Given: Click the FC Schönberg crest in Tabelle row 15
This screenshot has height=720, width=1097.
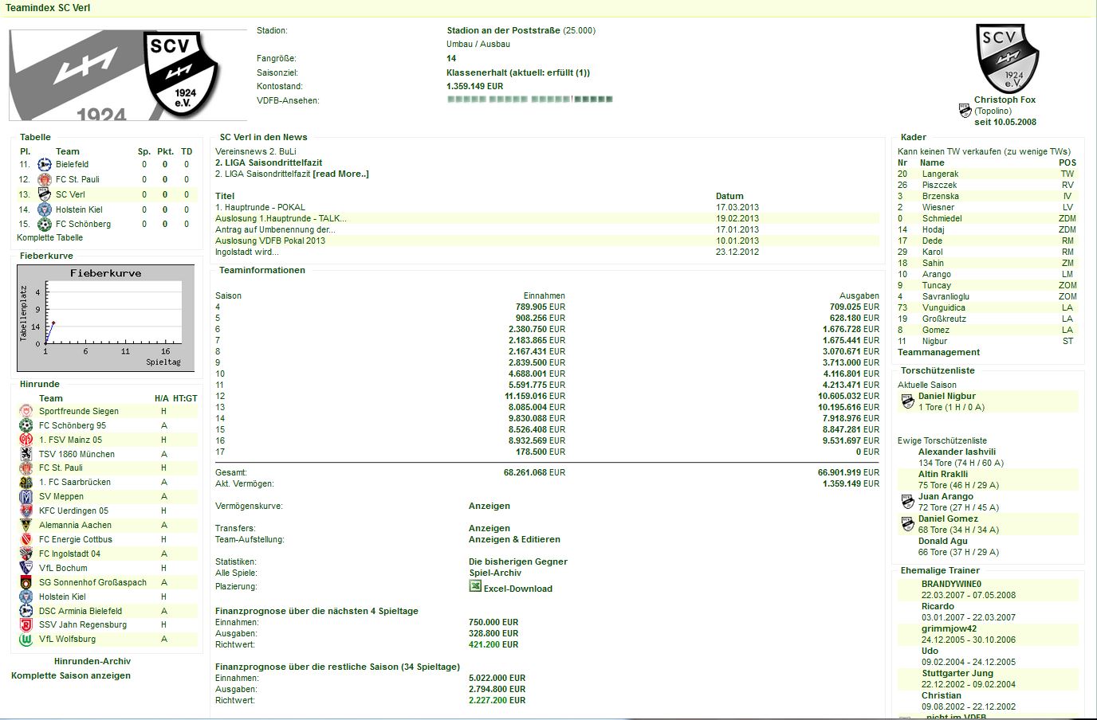Looking at the screenshot, I should (x=45, y=225).
